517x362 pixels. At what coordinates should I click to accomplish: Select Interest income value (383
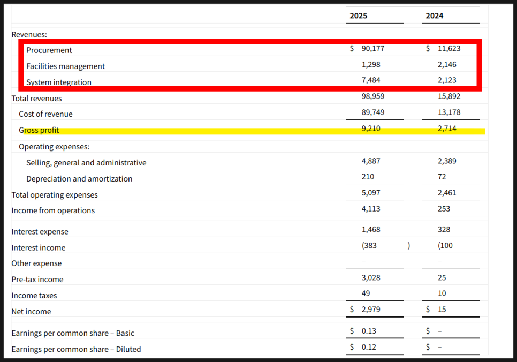(369, 245)
